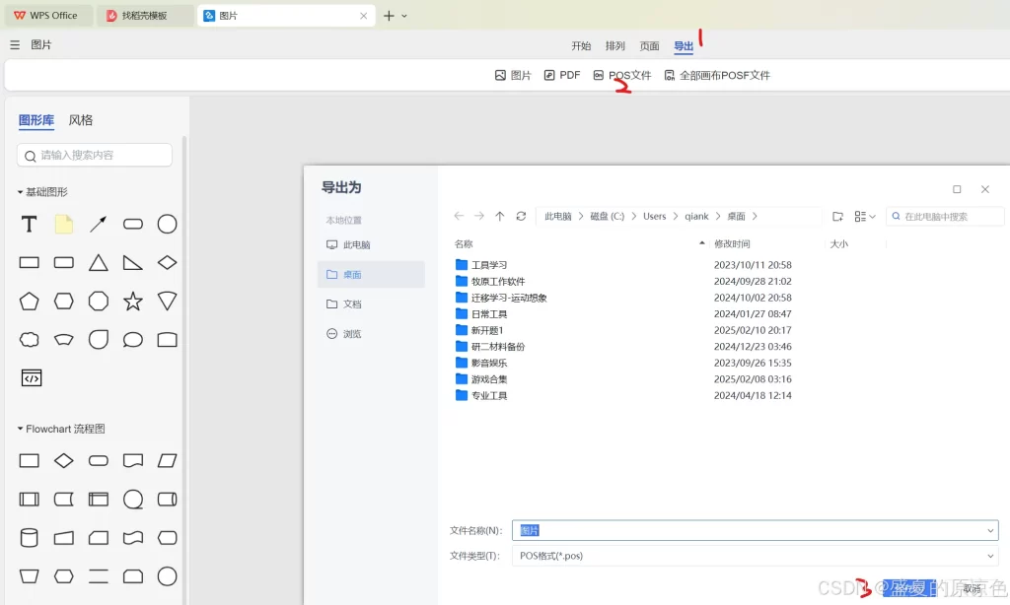
Task: Click the shape library search field
Action: tap(94, 155)
